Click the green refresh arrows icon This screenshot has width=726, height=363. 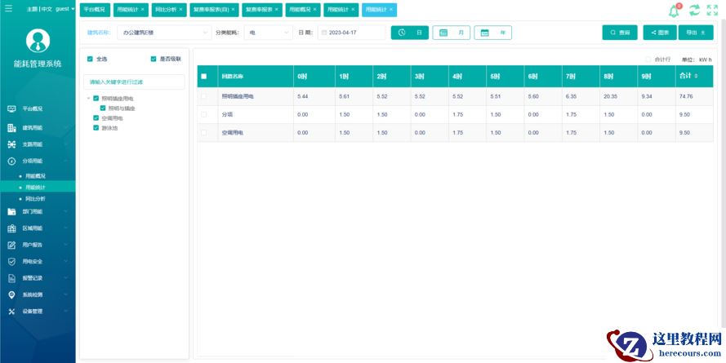coord(694,11)
